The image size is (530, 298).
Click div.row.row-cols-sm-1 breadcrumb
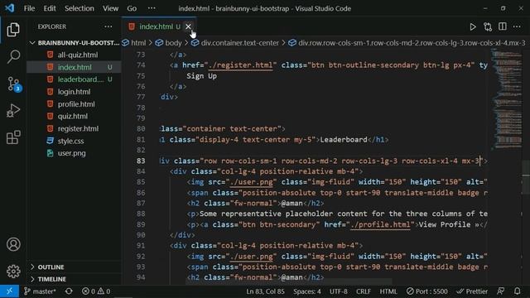[407, 43]
